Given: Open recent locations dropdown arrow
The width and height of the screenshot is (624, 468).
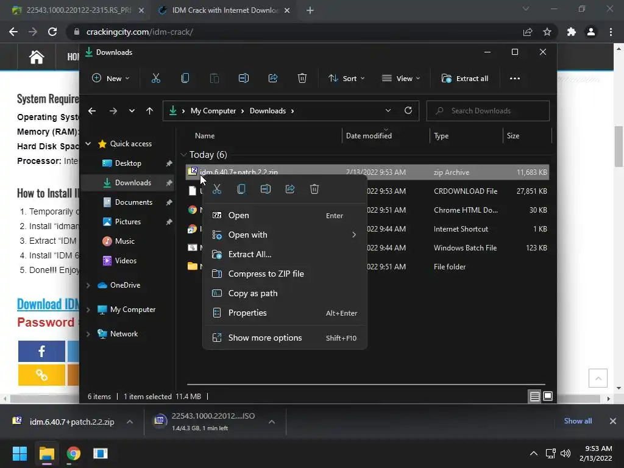Looking at the screenshot, I should tap(132, 111).
